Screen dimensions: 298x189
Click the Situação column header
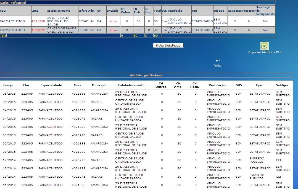[x=112, y=11]
